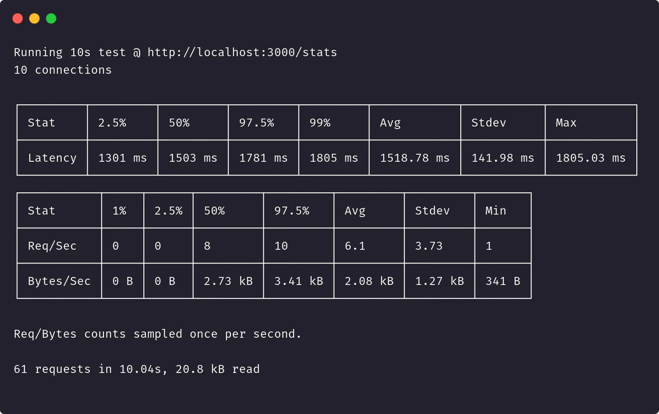
Task: Click the yellow minimize window button
Action: 34,18
